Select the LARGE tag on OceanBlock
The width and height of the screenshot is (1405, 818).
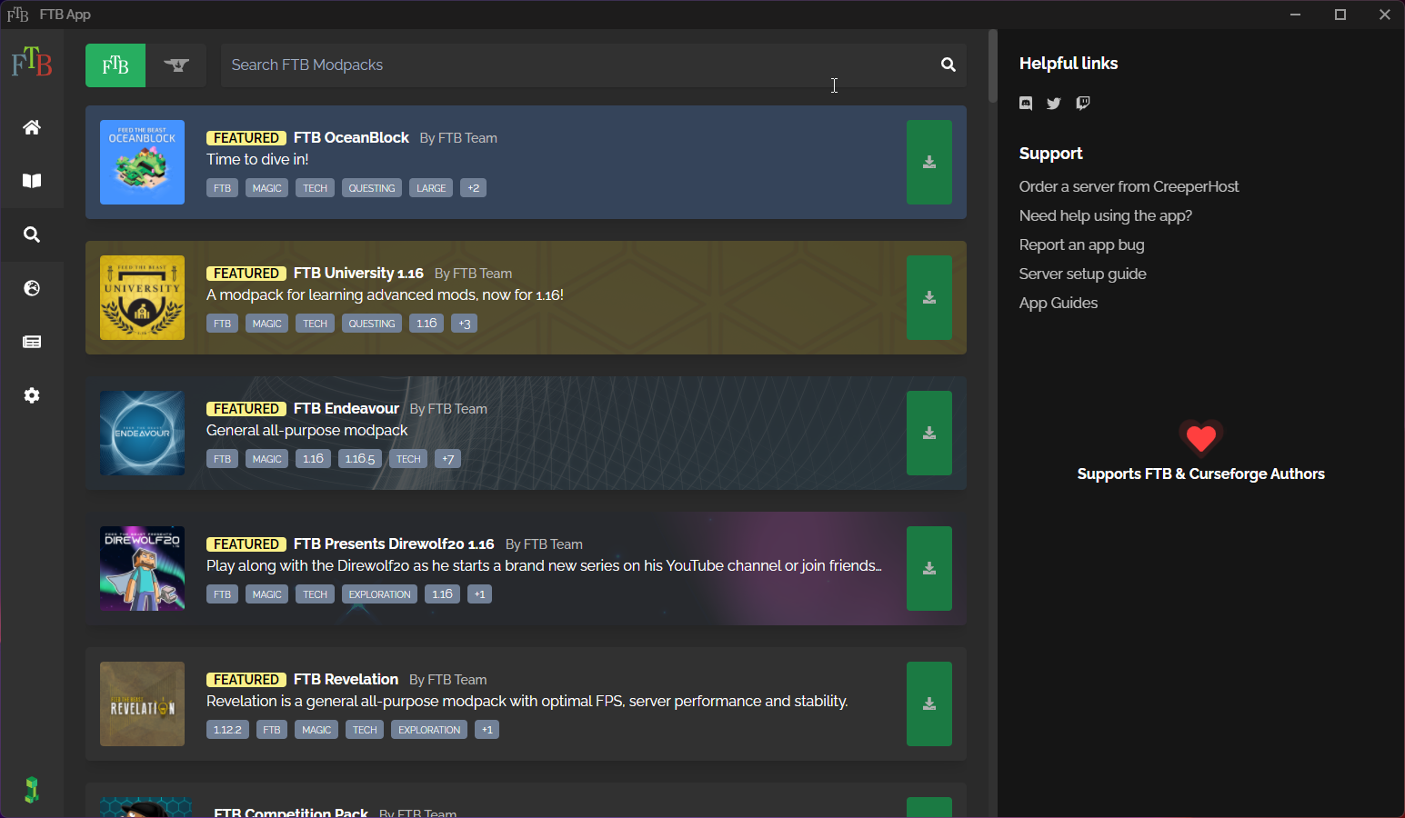tap(431, 188)
